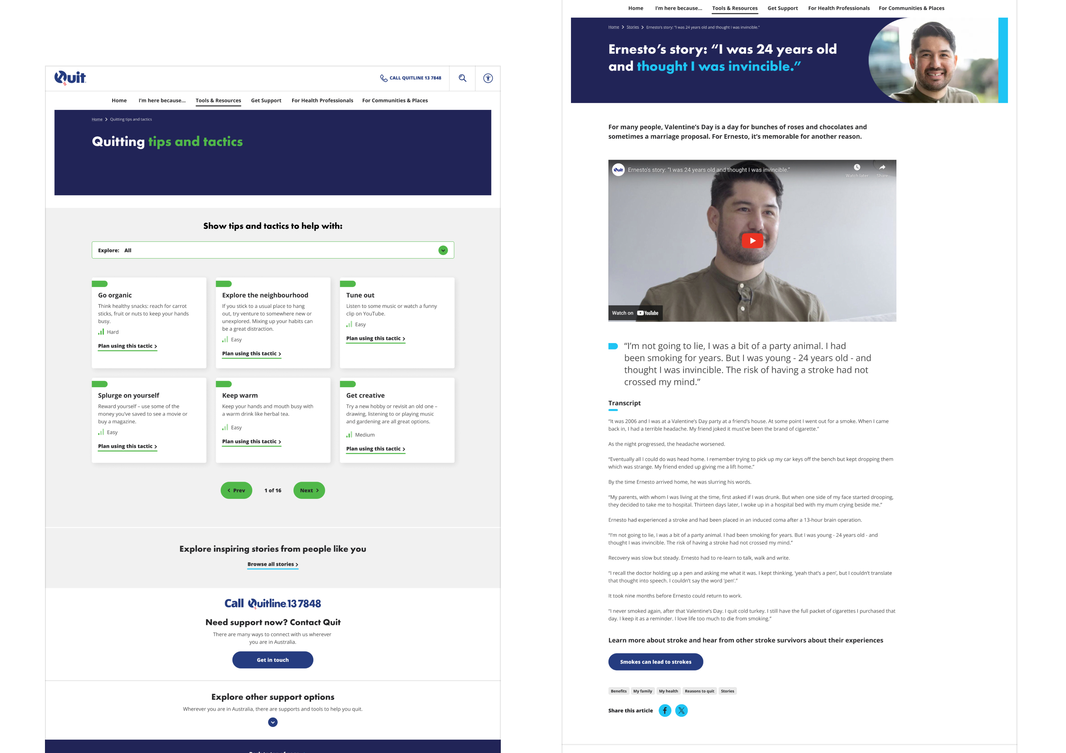Select For Health Professionals in left nav
The image size is (1066, 753).
pos(322,100)
